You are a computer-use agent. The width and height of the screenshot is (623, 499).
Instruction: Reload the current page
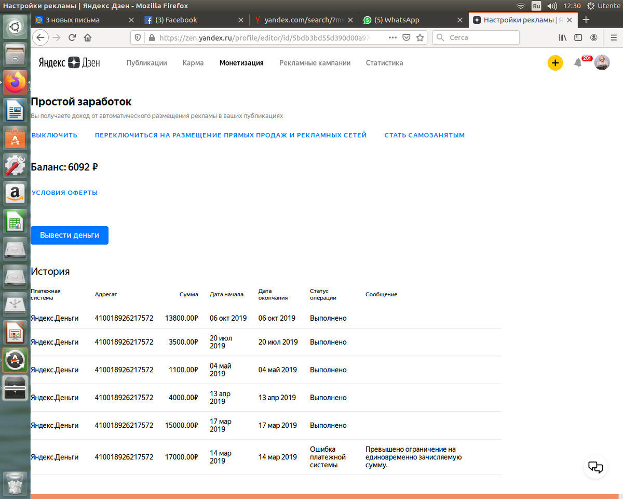tap(72, 37)
